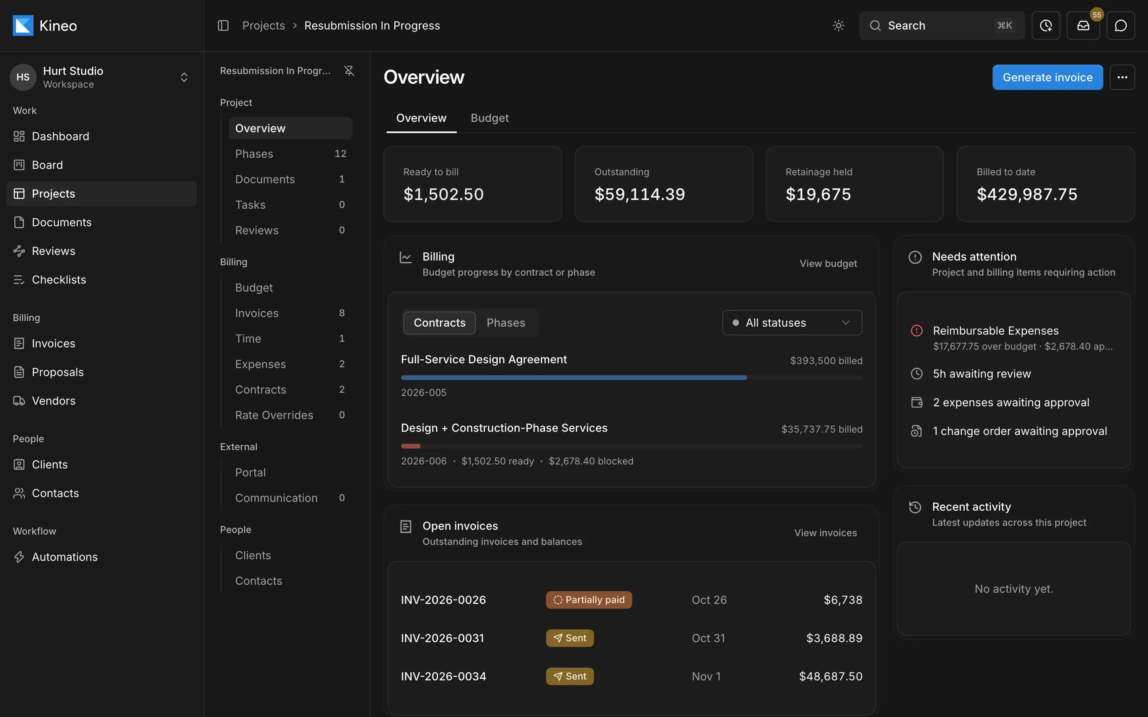The height and width of the screenshot is (717, 1148).
Task: Open Automations in the main sidebar
Action: click(x=102, y=557)
